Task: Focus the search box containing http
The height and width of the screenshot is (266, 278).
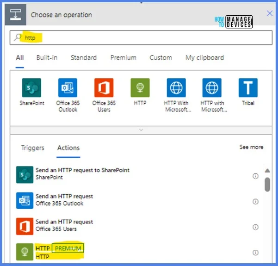Action: pyautogui.click(x=141, y=37)
